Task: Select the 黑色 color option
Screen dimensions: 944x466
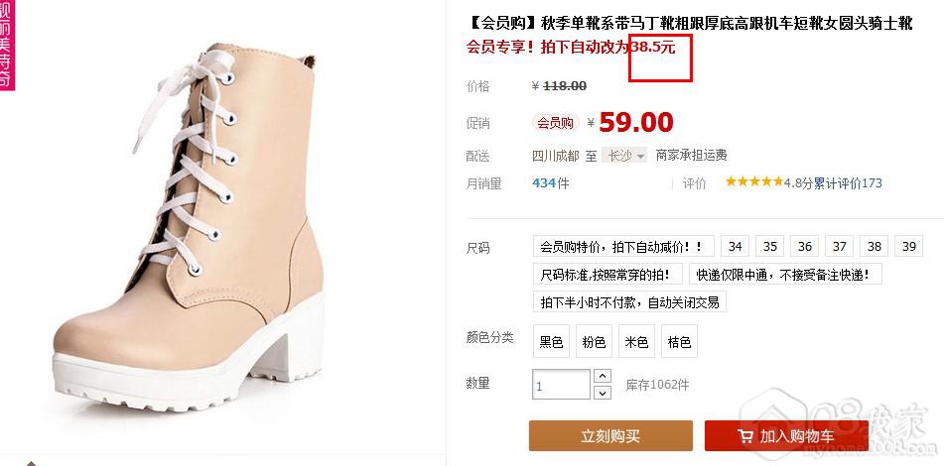Action: [551, 341]
